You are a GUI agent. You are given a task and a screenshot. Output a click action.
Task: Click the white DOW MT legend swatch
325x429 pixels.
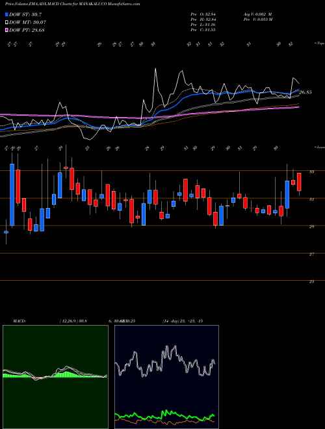(6, 23)
